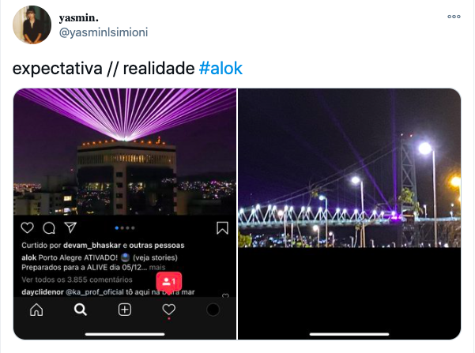Open the activity heart tab in bottom bar

[x=168, y=310]
